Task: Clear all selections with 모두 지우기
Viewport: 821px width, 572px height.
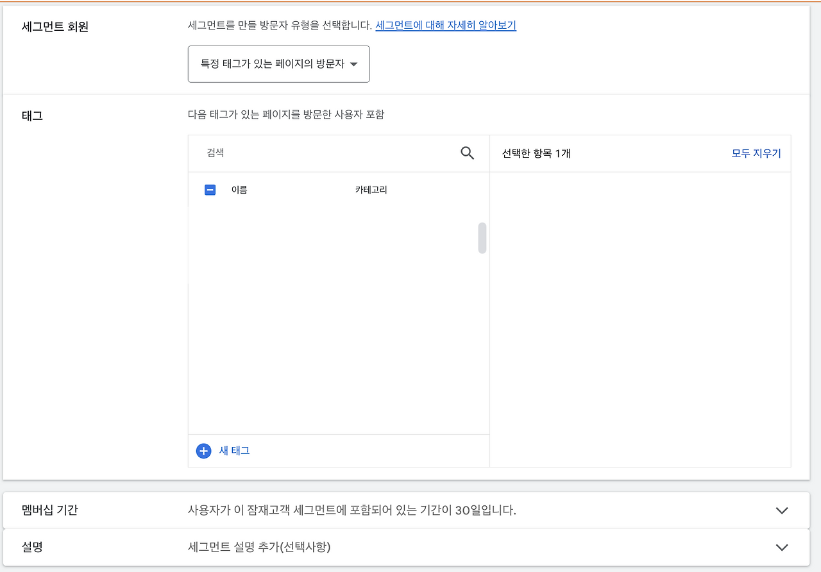Action: click(756, 153)
